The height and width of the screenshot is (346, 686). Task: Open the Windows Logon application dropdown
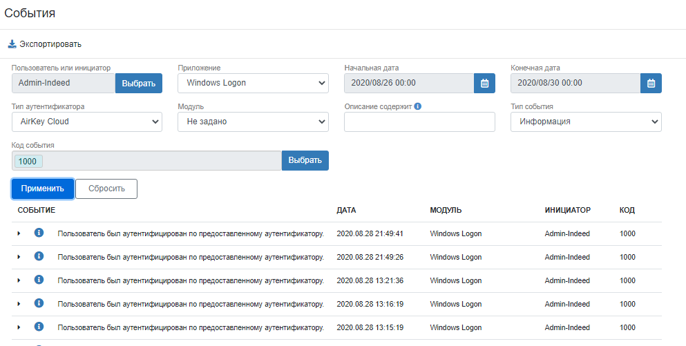coord(253,83)
